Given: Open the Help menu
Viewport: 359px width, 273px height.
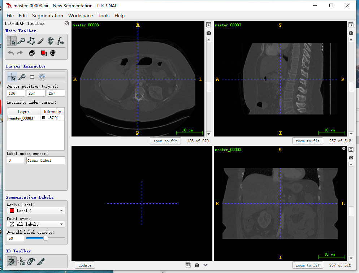Looking at the screenshot, I should (120, 16).
